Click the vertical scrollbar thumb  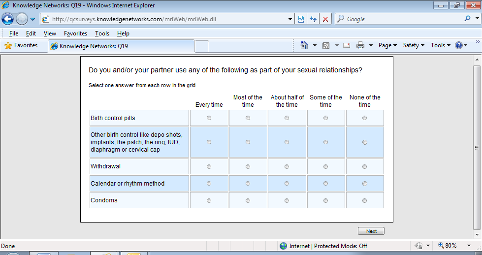[x=477, y=148]
